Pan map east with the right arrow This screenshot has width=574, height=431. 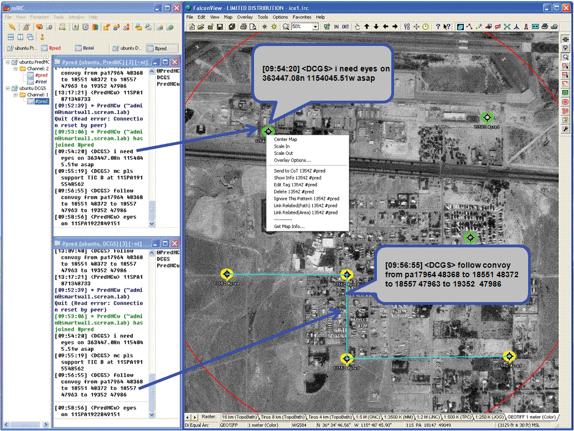[x=395, y=27]
